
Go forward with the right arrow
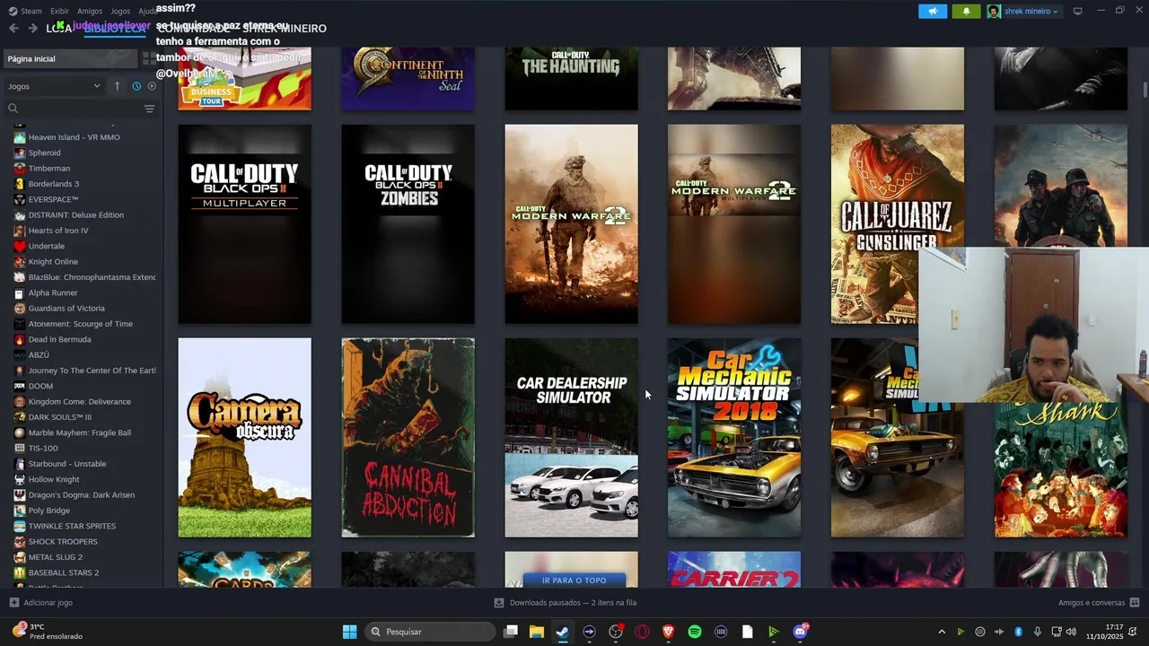(32, 29)
